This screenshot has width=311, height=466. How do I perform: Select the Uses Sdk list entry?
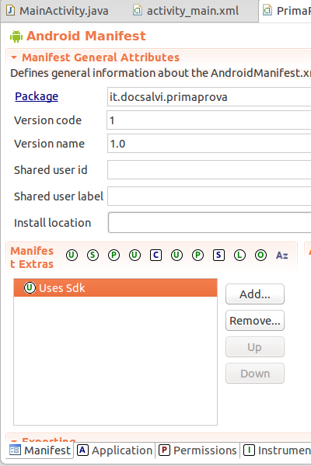(116, 287)
